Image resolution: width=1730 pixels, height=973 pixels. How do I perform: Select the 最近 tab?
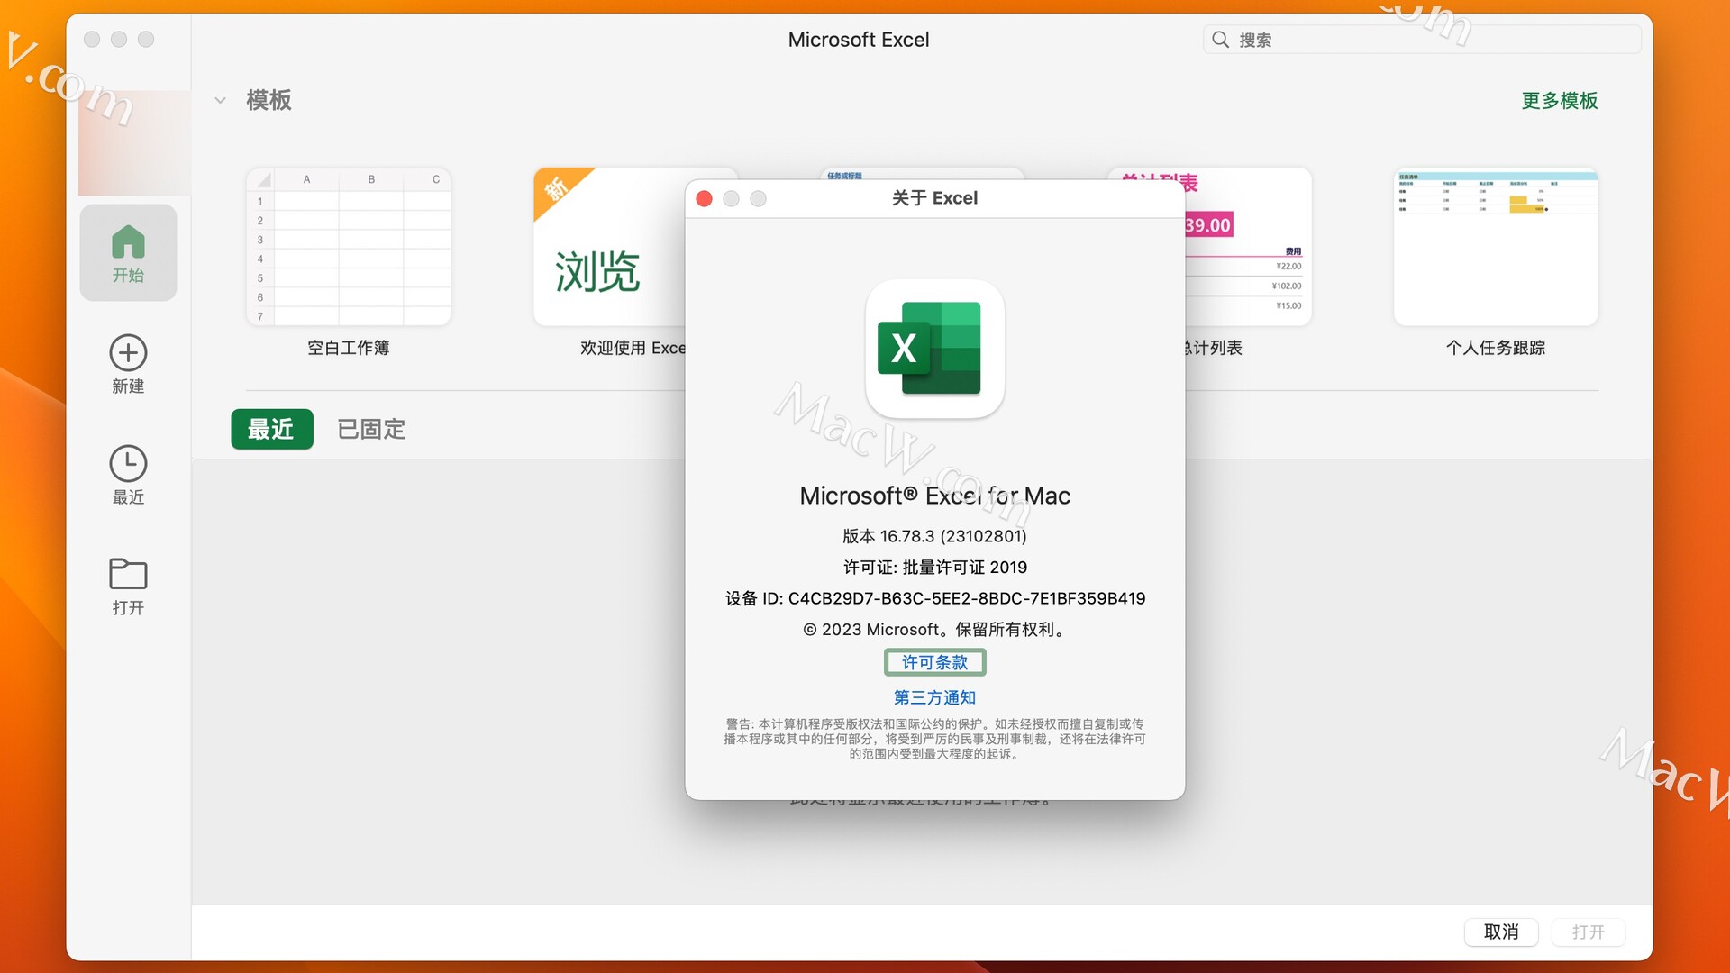tap(271, 430)
